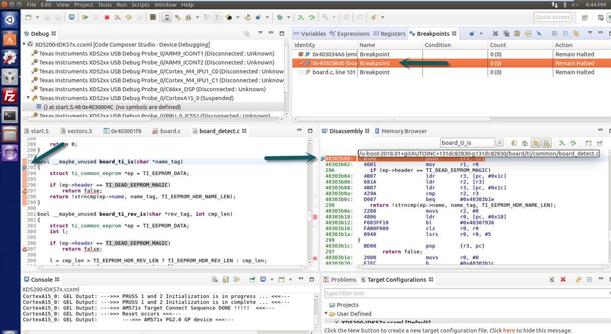Switch to the Registers tab
The image size is (611, 334).
coord(389,34)
